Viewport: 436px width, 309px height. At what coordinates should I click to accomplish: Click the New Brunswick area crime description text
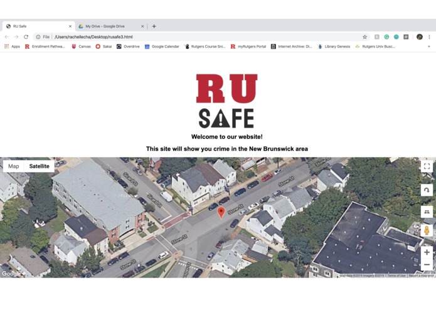(x=227, y=149)
